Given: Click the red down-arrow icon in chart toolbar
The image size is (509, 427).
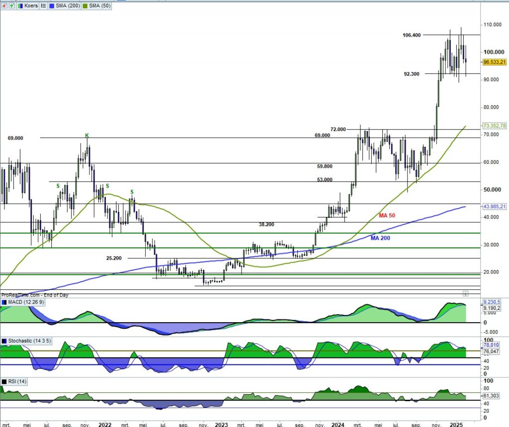Looking at the screenshot, I should [4, 5].
